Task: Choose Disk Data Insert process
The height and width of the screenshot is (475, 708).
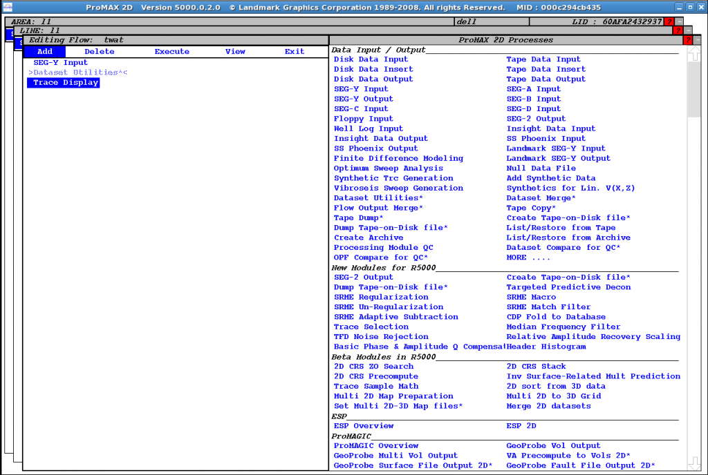Action: click(x=373, y=69)
